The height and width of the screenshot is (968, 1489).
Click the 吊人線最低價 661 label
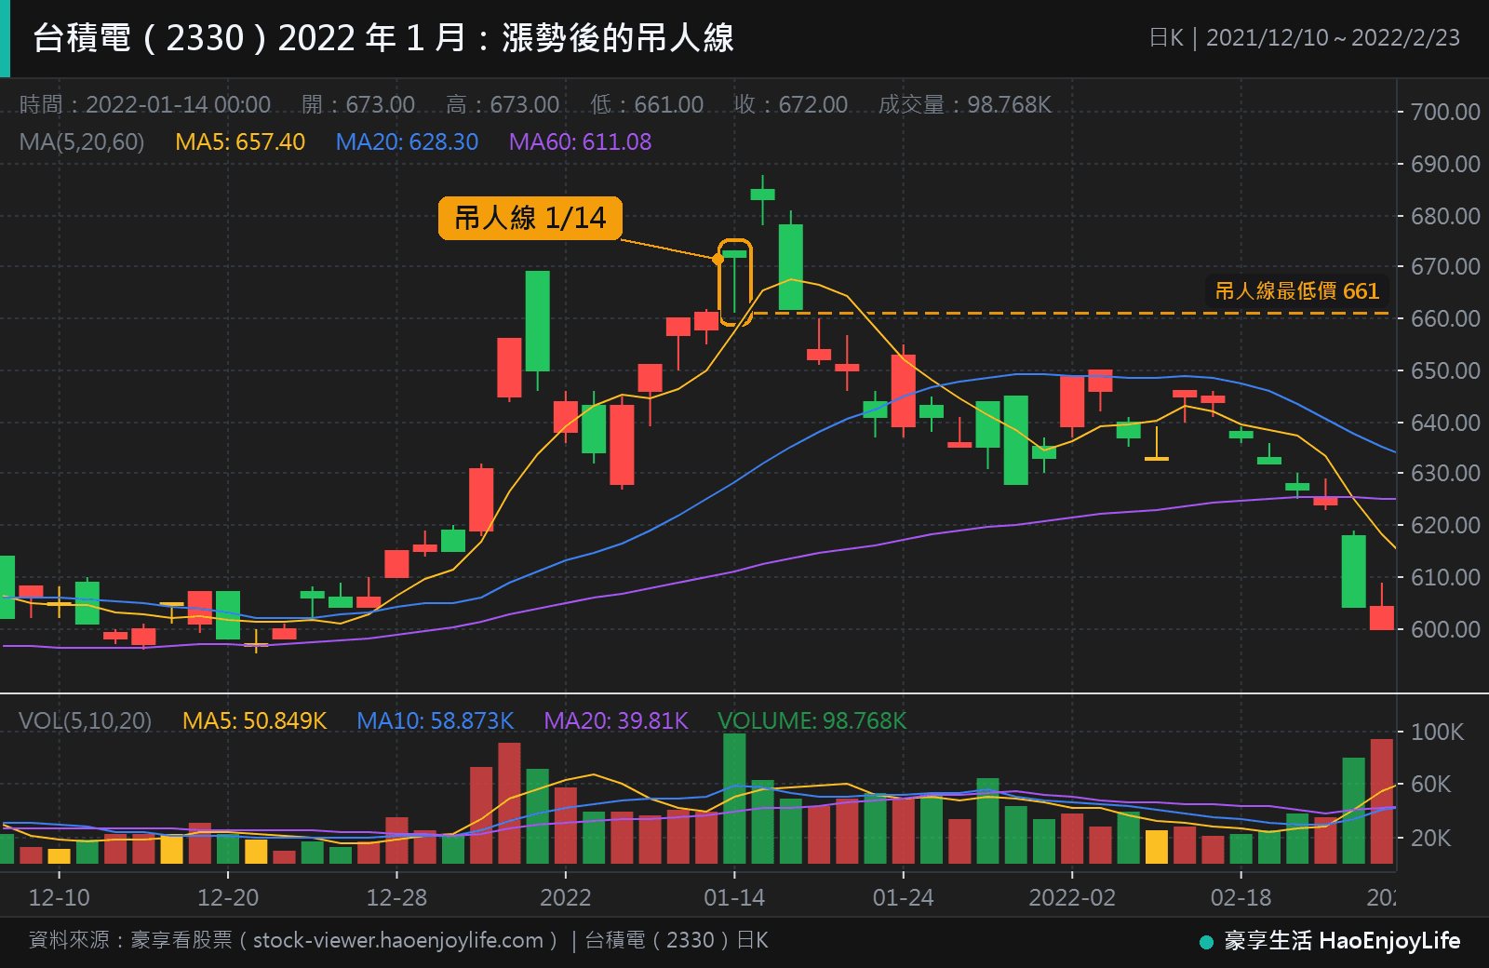click(x=1296, y=290)
